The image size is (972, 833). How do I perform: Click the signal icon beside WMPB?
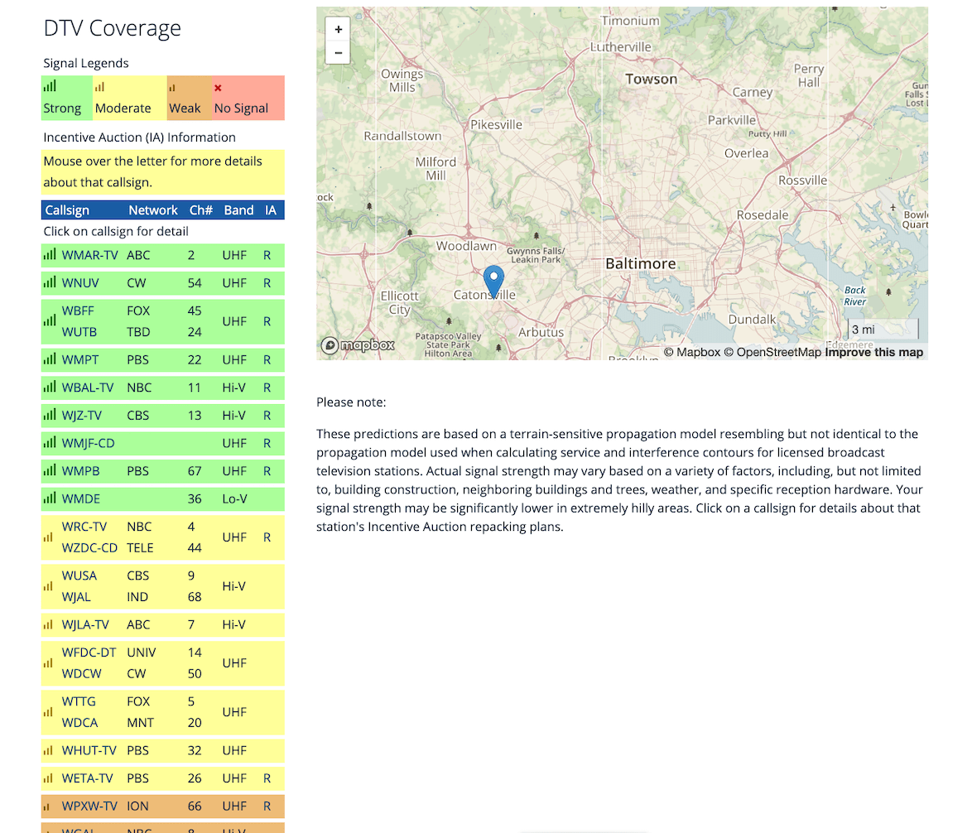(x=50, y=470)
